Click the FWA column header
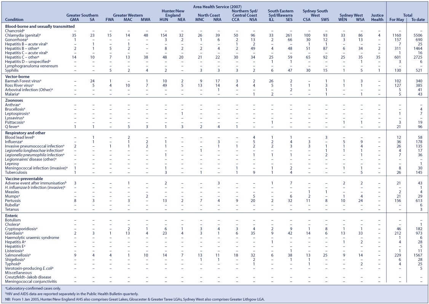 [x=110, y=20]
